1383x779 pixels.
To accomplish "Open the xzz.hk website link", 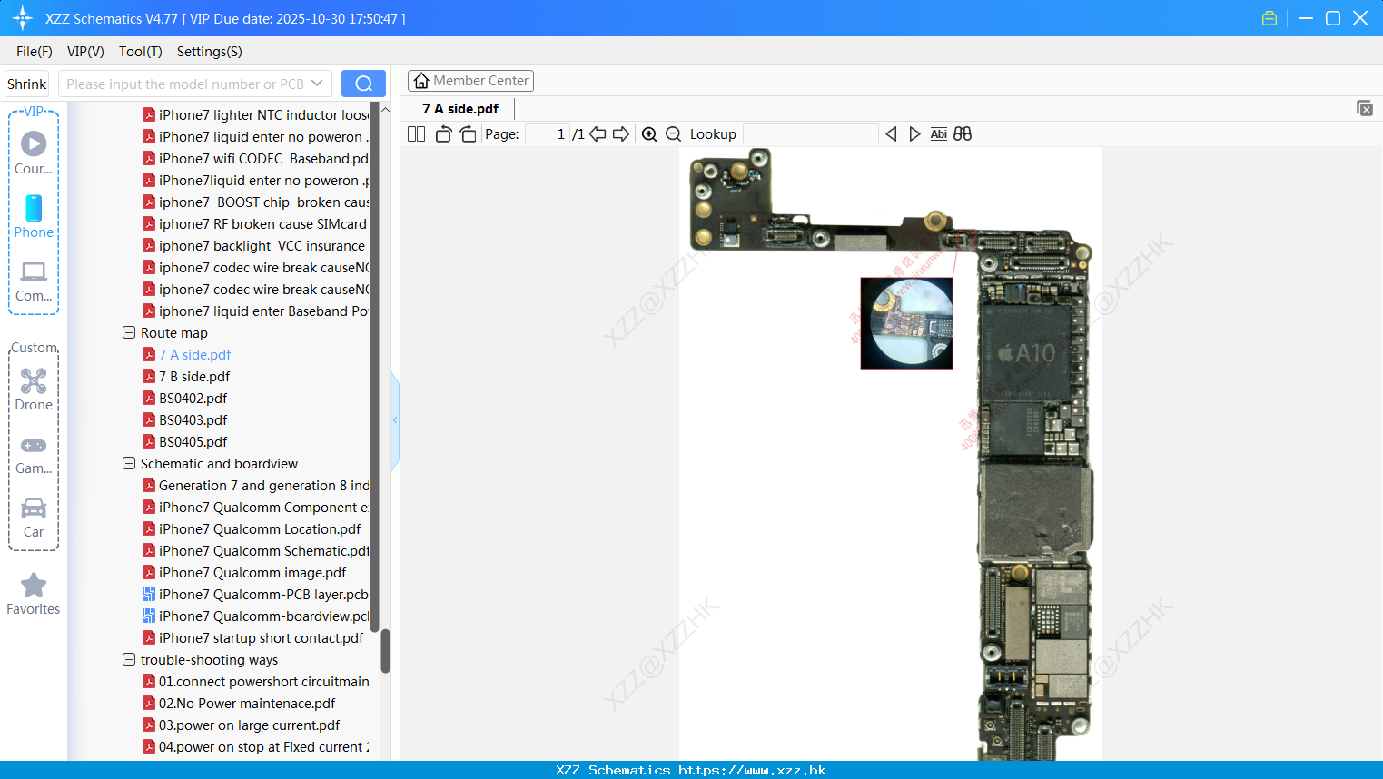I will coord(752,770).
